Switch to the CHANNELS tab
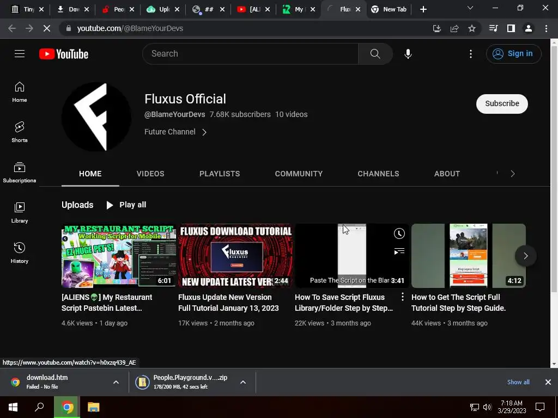The height and width of the screenshot is (418, 558). (x=378, y=174)
